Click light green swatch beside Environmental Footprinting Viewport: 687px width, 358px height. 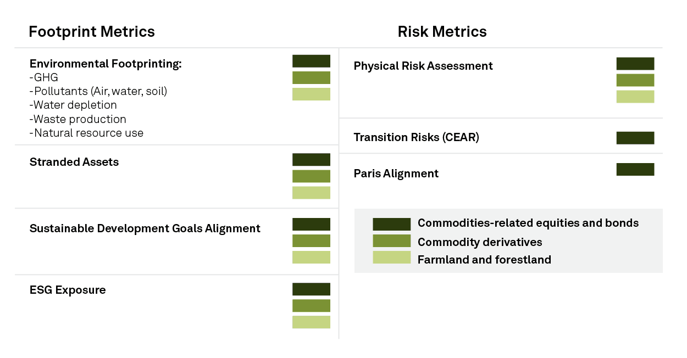(x=311, y=94)
